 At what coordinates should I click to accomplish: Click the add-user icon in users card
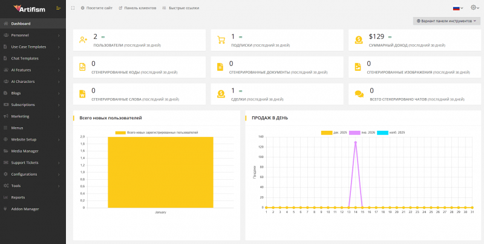(83, 40)
